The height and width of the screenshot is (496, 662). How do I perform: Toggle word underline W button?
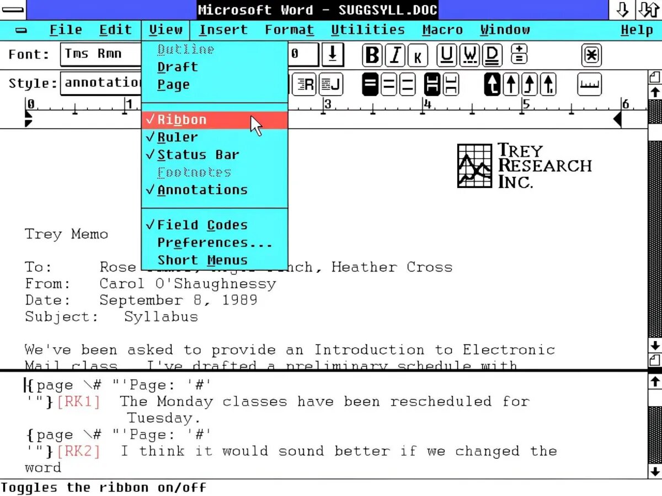click(469, 56)
